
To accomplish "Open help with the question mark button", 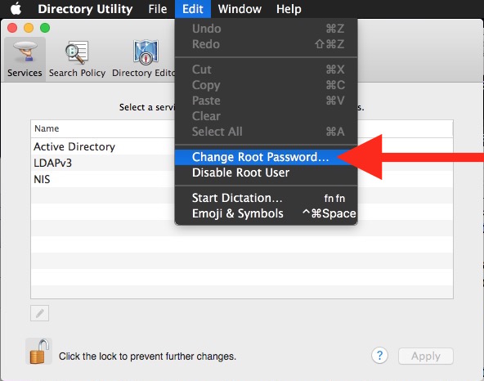I will click(x=379, y=356).
